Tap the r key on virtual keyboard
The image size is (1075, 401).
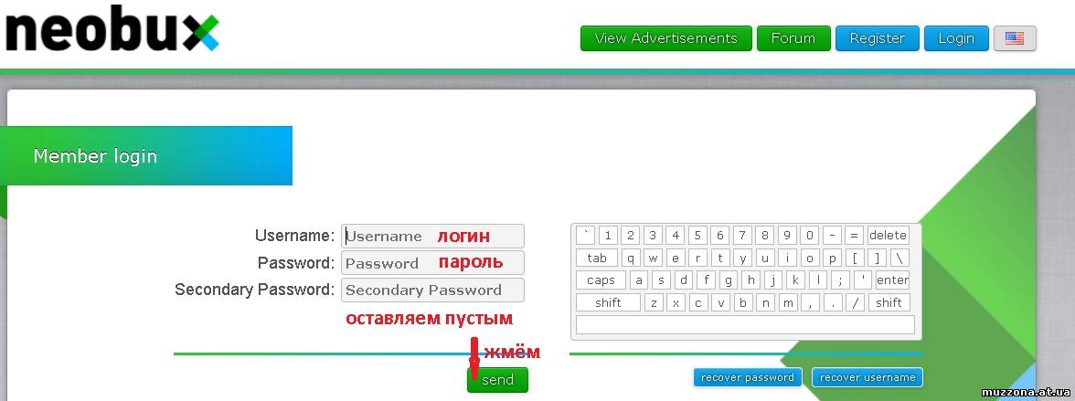coord(698,259)
